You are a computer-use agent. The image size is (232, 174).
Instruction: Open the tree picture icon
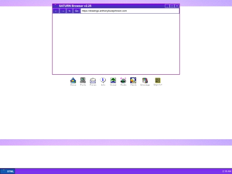(x=113, y=82)
